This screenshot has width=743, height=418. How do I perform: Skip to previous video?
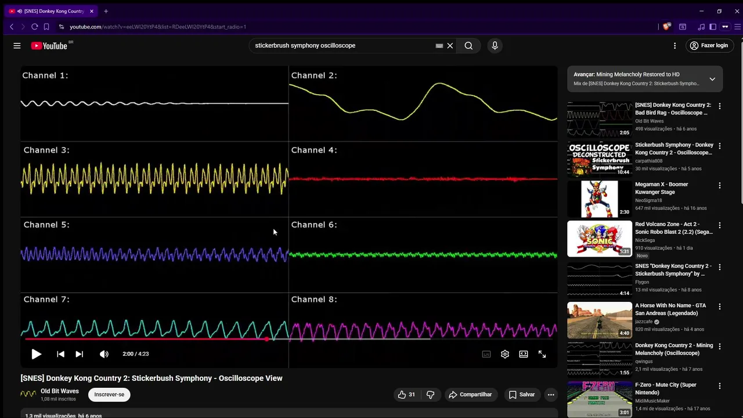click(60, 354)
